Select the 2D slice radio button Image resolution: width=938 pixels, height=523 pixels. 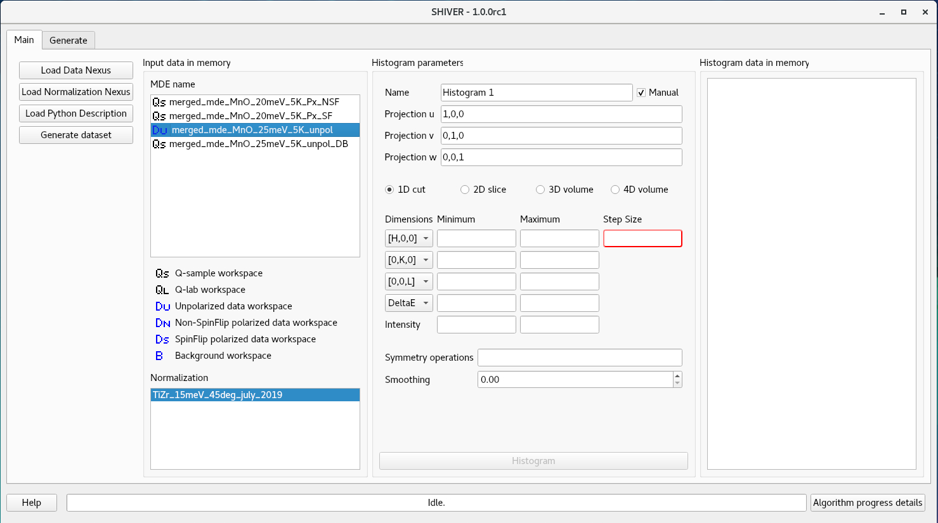pyautogui.click(x=465, y=190)
